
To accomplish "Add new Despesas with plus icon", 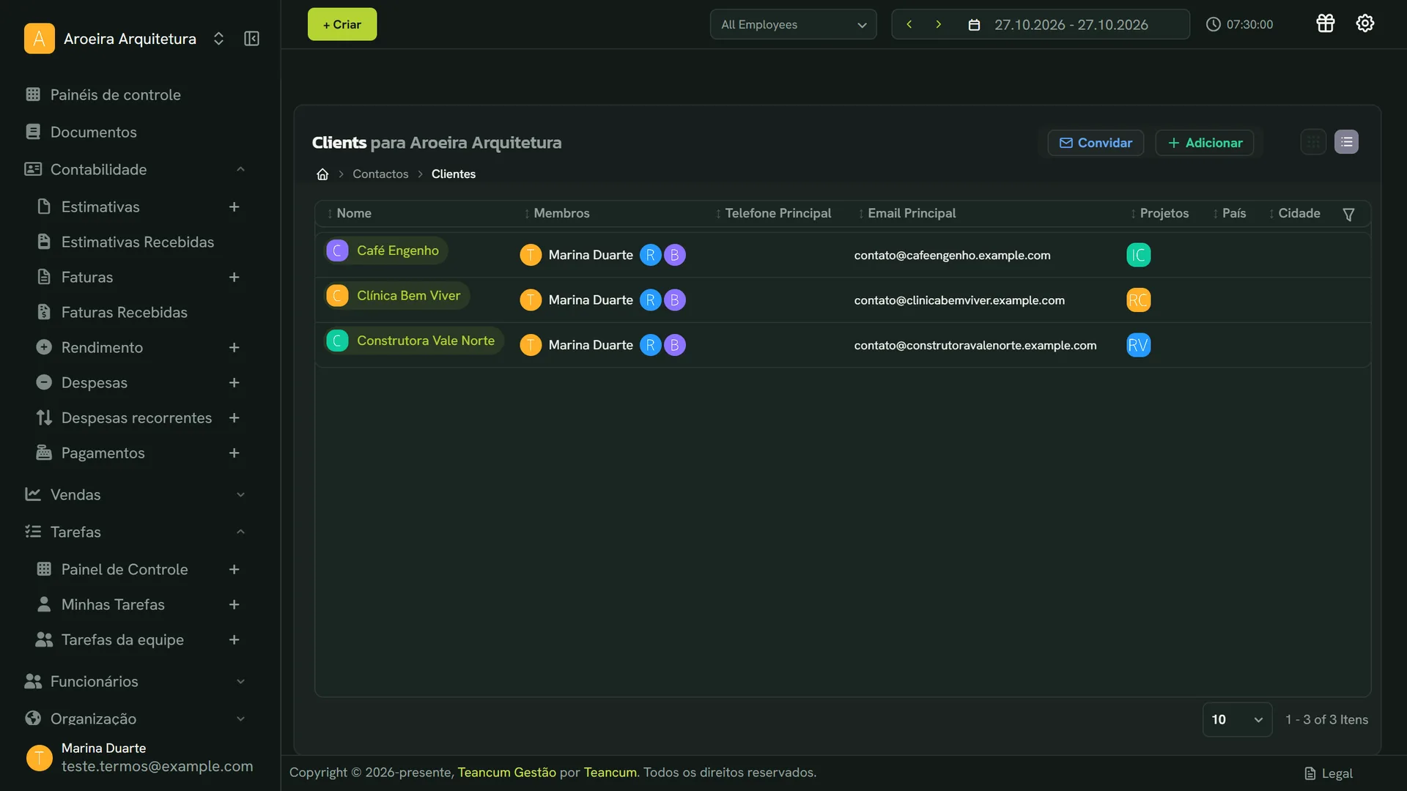I will click(x=234, y=383).
